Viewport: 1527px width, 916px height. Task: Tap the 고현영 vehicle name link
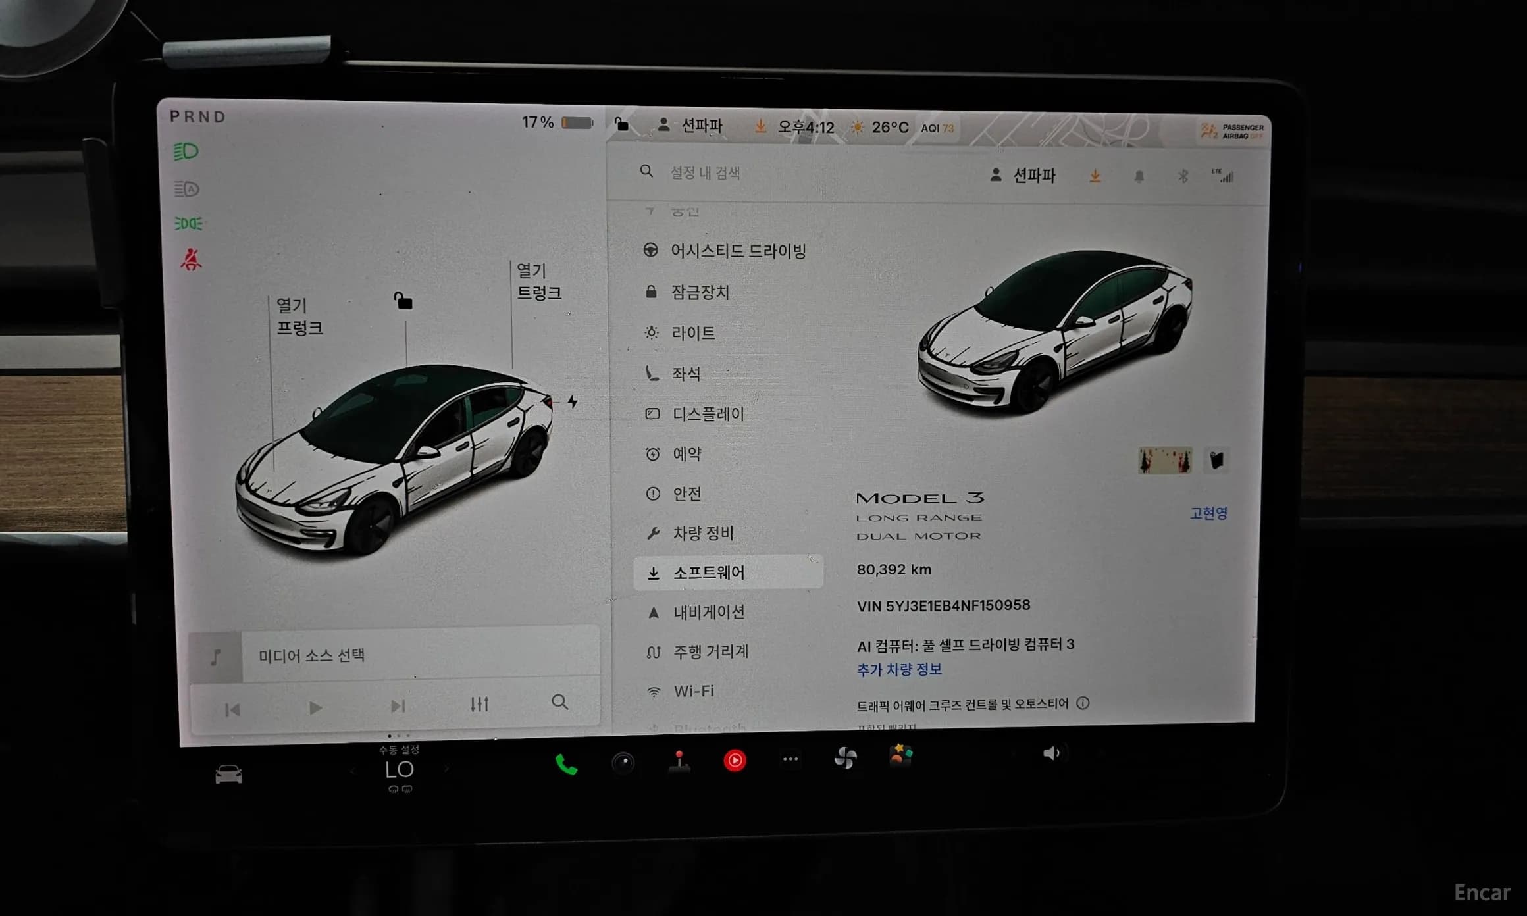click(1208, 513)
